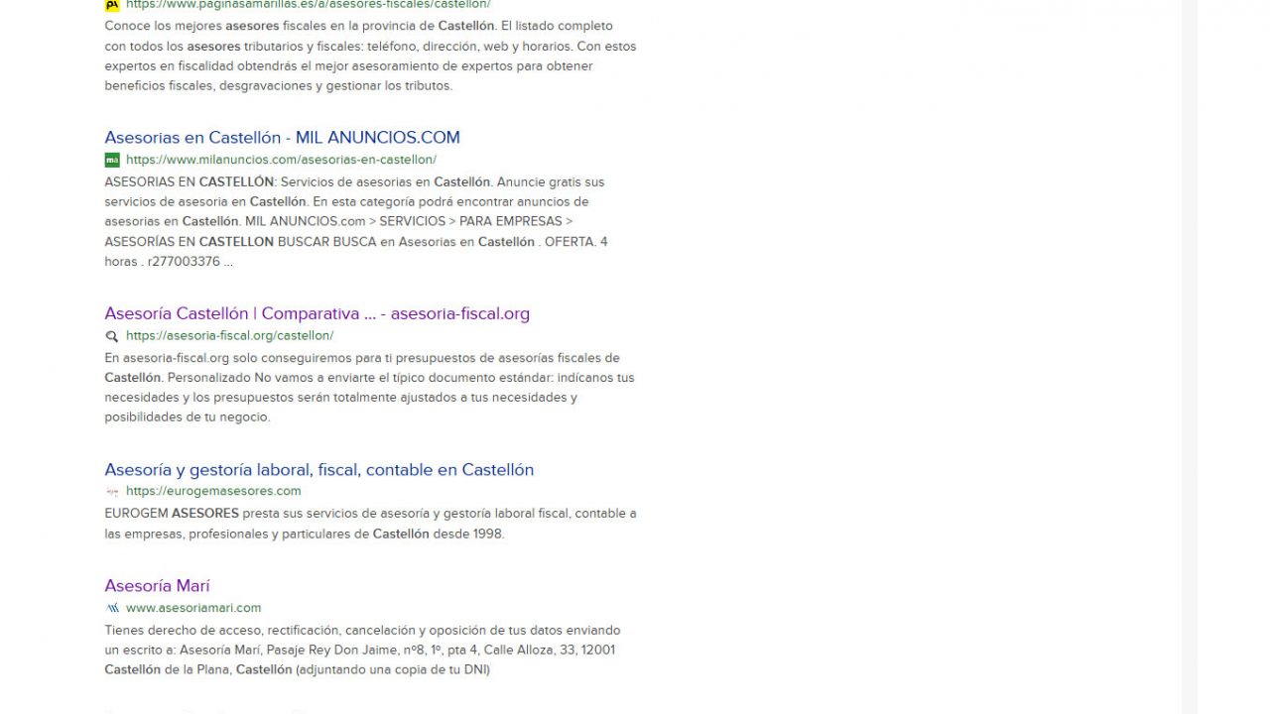
Task: Open the 'Asesoría Marí' result title
Action: pyautogui.click(x=157, y=586)
